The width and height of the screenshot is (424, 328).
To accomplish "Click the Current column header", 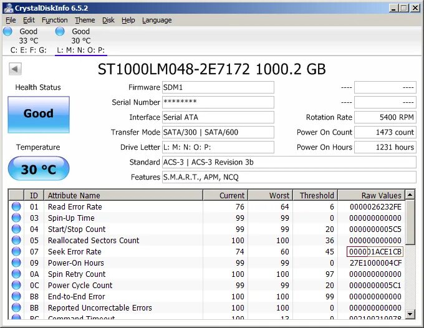I will click(226, 195).
